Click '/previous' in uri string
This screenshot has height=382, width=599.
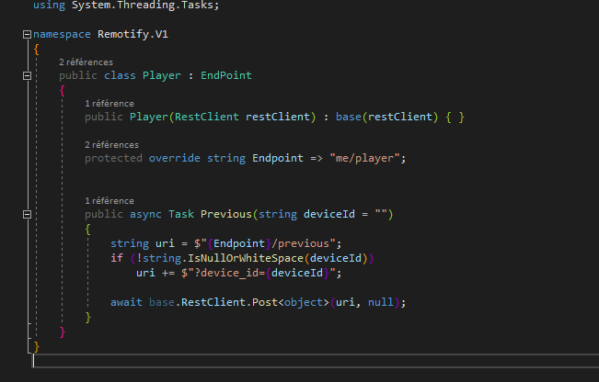(x=300, y=243)
